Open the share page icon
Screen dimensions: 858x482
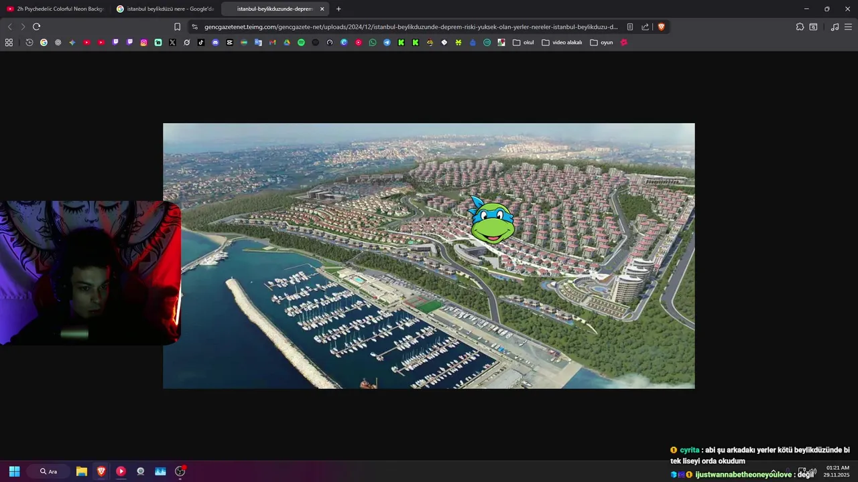(x=645, y=27)
